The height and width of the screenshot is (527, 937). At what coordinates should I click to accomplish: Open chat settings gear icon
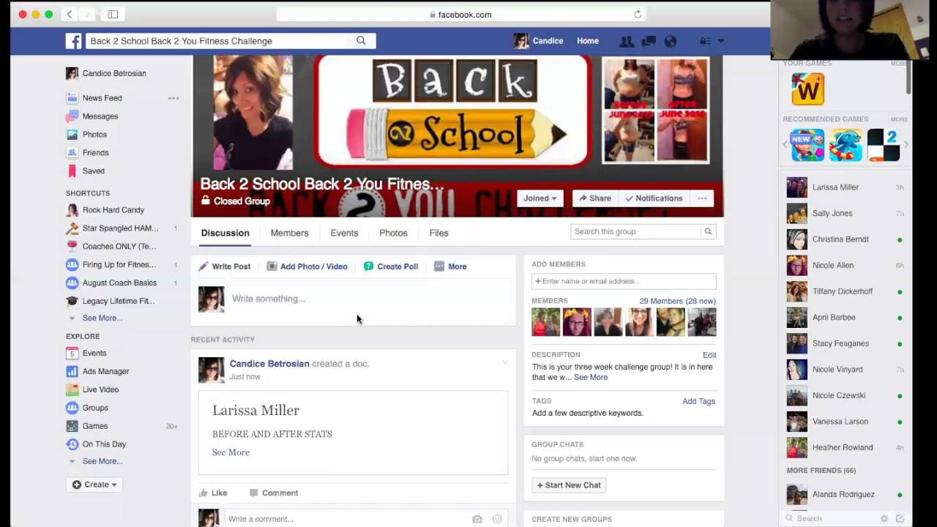click(x=884, y=518)
